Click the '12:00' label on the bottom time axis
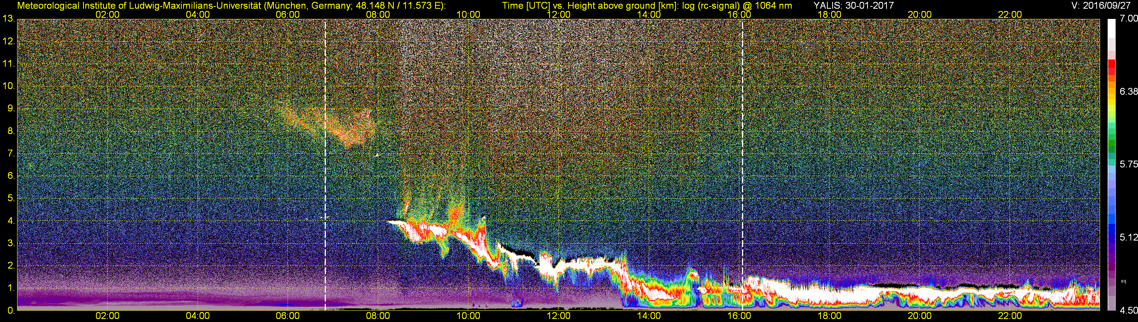The image size is (1138, 322). tap(558, 316)
